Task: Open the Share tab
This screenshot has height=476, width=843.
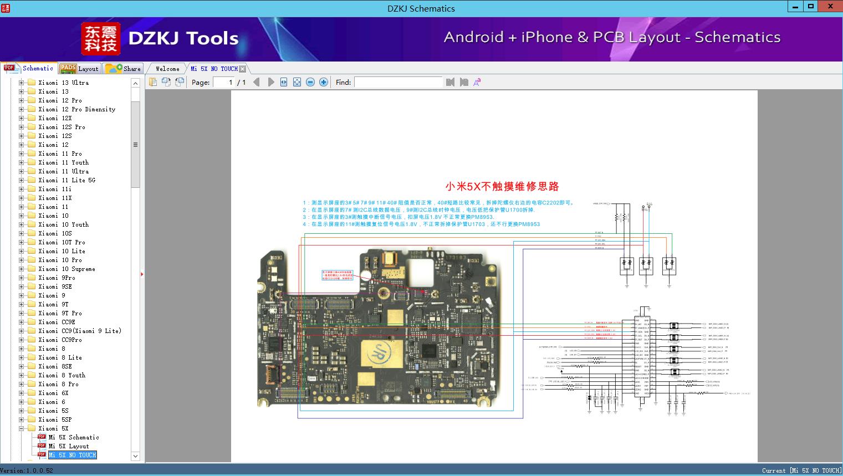Action: click(123, 69)
